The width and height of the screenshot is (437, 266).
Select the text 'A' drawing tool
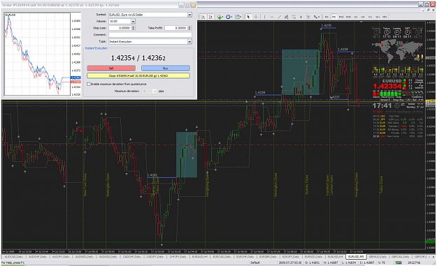301,17
